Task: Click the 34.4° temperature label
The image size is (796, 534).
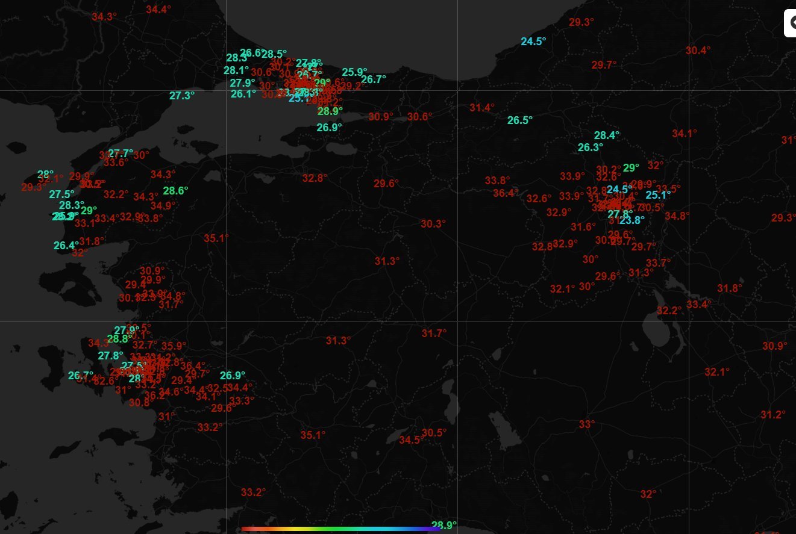Action: point(157,10)
